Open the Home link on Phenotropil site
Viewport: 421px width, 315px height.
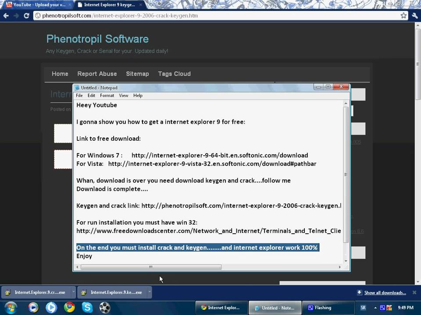pyautogui.click(x=60, y=73)
